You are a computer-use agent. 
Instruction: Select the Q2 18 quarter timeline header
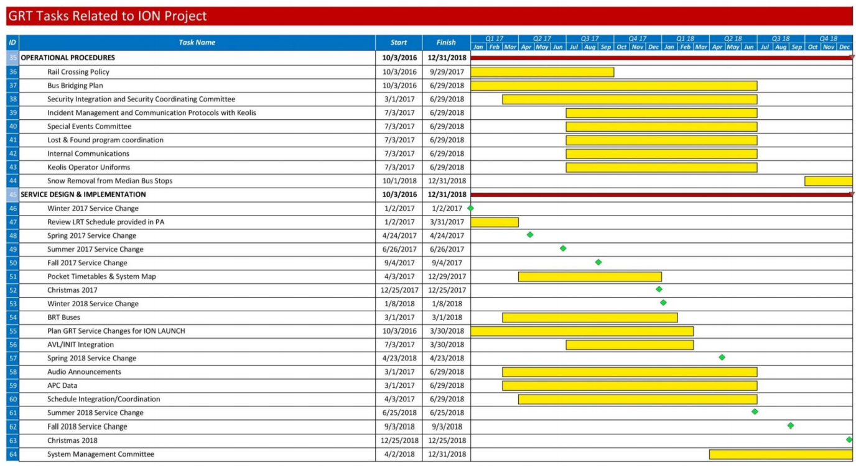[x=733, y=39]
